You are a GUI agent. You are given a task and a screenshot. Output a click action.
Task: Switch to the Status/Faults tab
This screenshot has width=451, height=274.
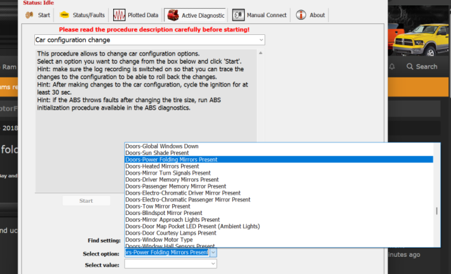(x=82, y=15)
